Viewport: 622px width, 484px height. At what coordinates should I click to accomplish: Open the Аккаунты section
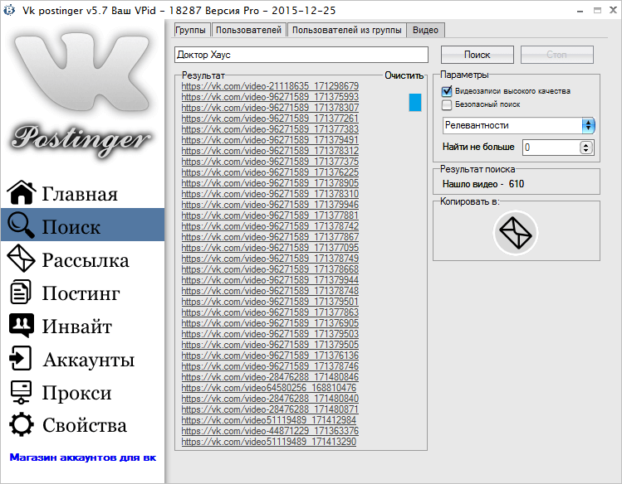[82, 358]
